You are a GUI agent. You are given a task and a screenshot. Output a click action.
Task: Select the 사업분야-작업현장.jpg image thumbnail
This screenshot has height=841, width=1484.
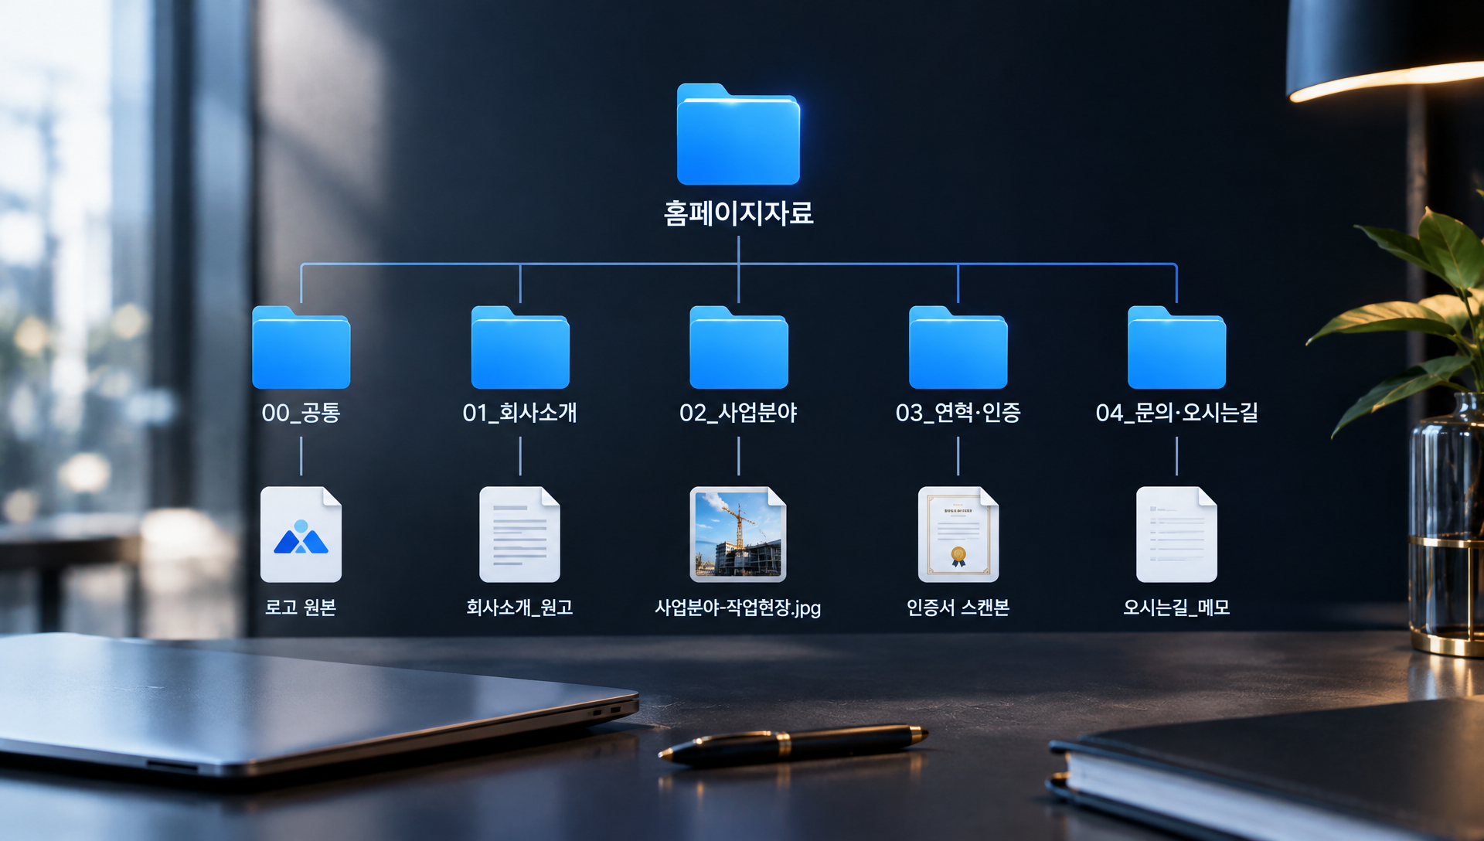(738, 534)
